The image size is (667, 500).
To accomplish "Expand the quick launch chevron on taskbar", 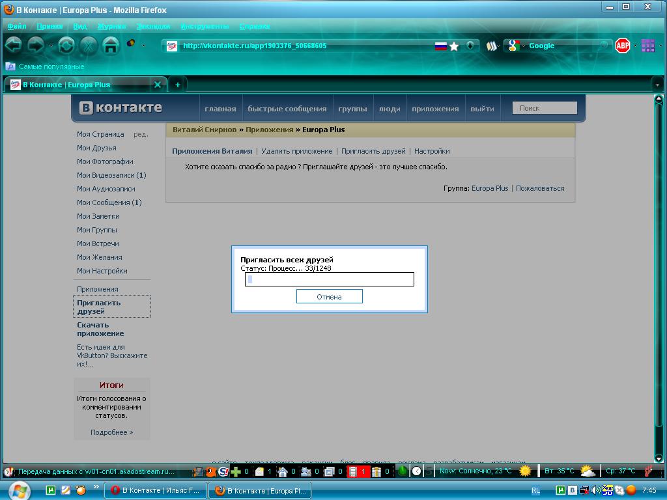I will click(96, 487).
